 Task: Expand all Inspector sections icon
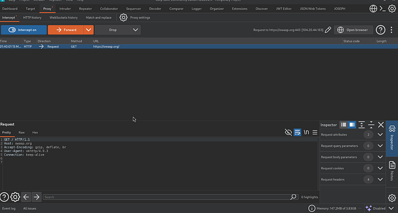pos(362,125)
